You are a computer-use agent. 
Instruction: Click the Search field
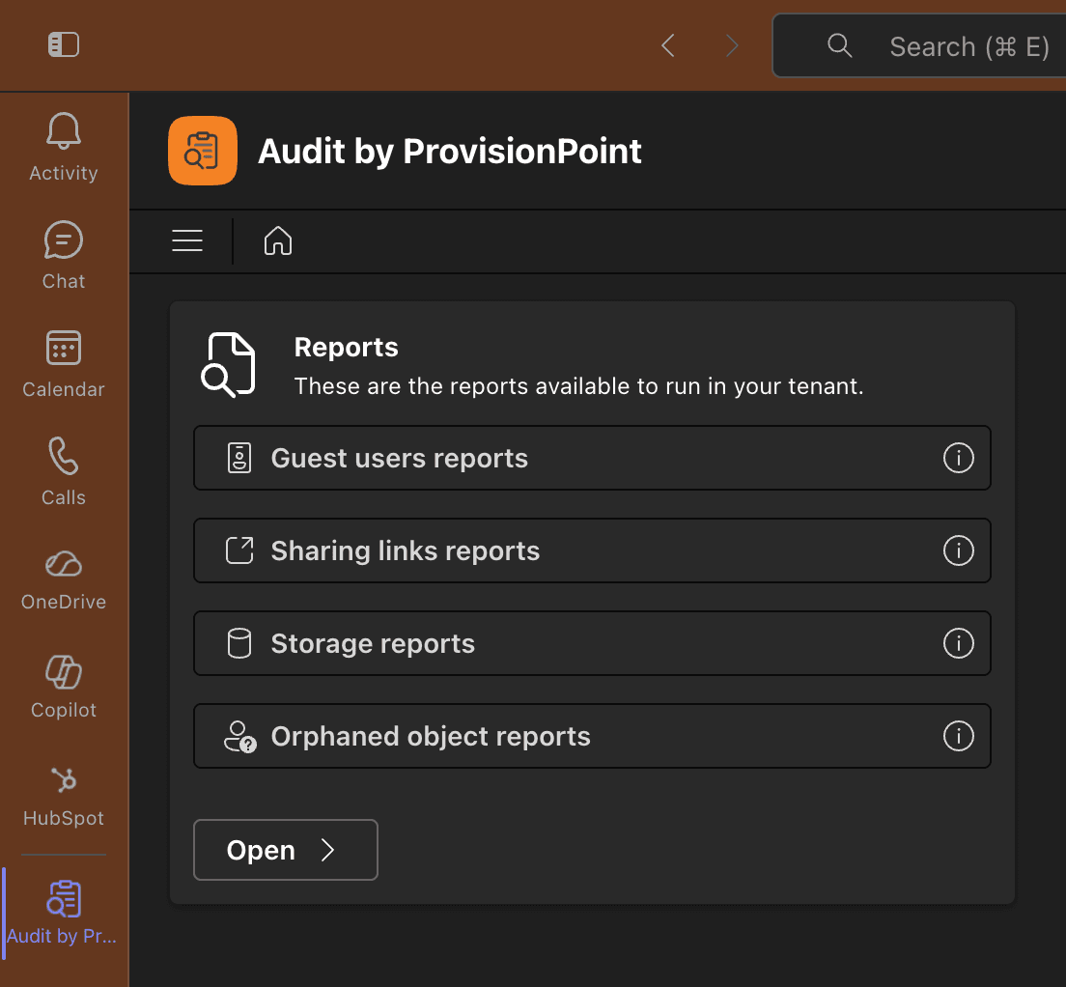coord(919,45)
